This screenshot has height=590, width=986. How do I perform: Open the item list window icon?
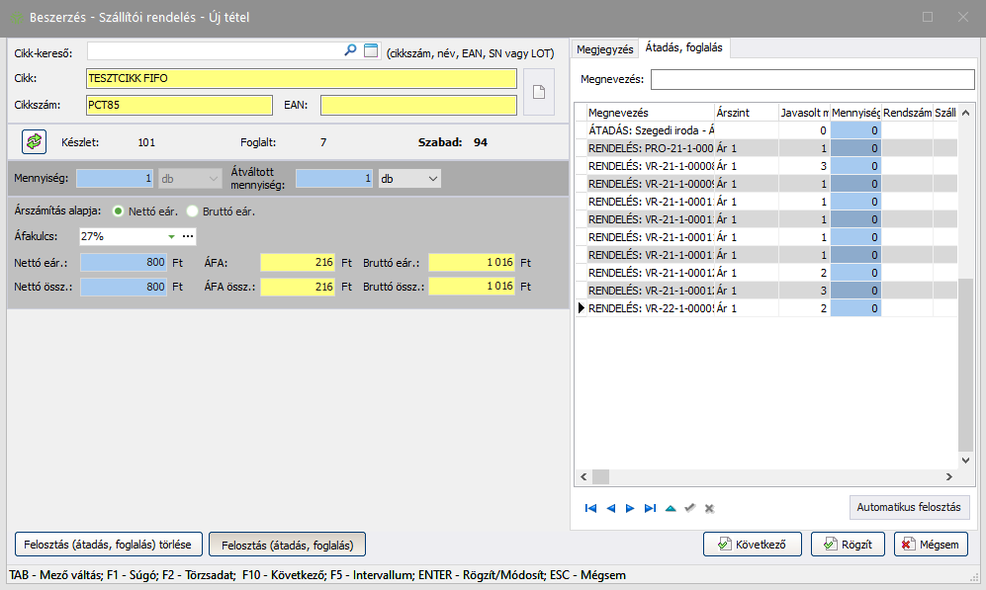(371, 49)
